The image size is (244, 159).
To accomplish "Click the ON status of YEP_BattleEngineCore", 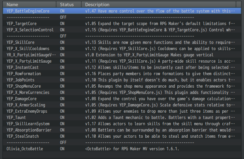I will coord(62,11).
